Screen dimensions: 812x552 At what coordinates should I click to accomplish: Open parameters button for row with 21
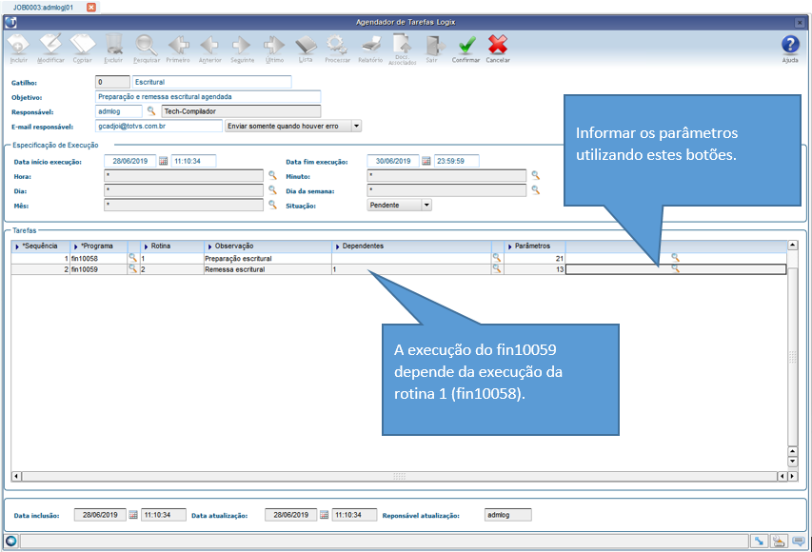675,257
